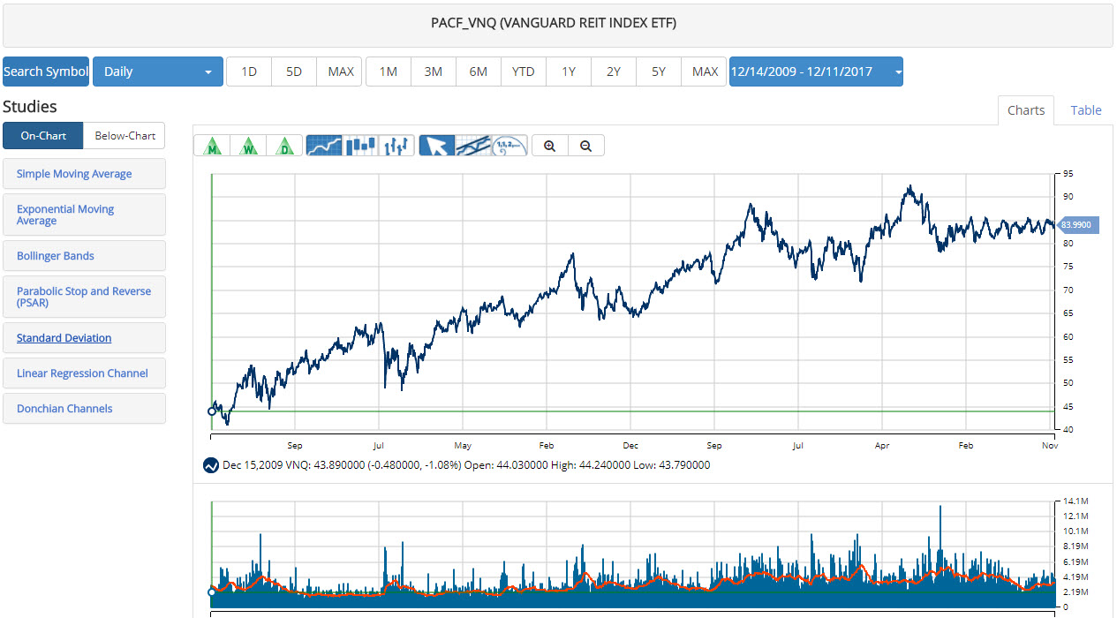Select the 1D intraday range
Screen dimensions: 1117x618
tap(249, 72)
